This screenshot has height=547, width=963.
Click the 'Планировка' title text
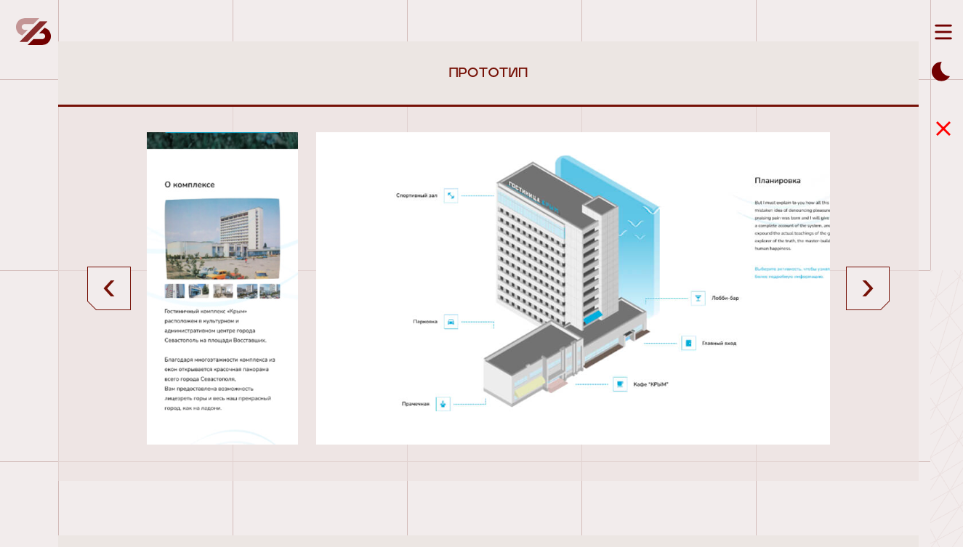coord(778,180)
